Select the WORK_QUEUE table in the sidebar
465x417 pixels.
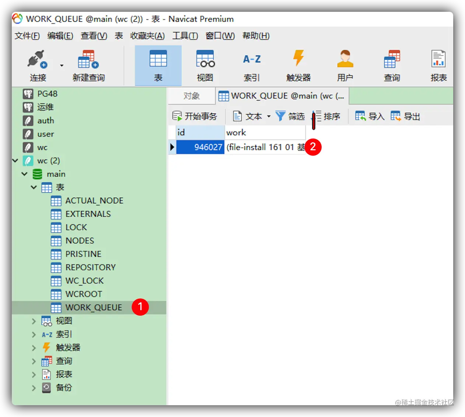pyautogui.click(x=93, y=307)
